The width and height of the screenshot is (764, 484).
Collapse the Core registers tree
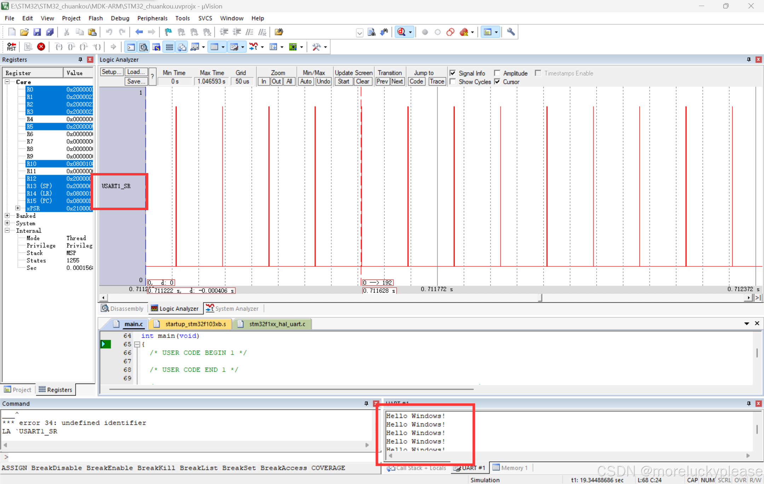click(7, 82)
